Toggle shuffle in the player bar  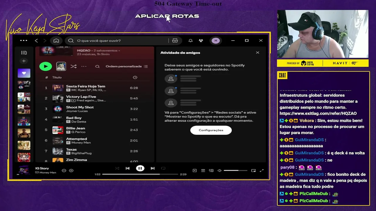point(117,168)
